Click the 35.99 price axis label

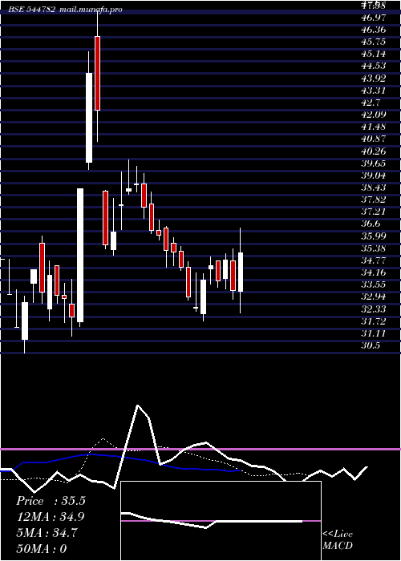pos(373,236)
